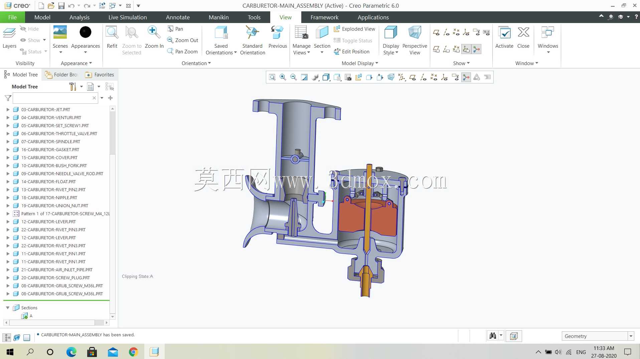This screenshot has width=640, height=359.
Task: Click the Refit icon in the ribbon
Action: click(x=112, y=37)
